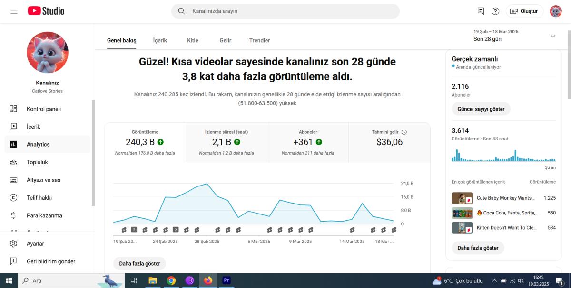
Task: Click the YouTube Studio logo
Action: pyautogui.click(x=46, y=11)
